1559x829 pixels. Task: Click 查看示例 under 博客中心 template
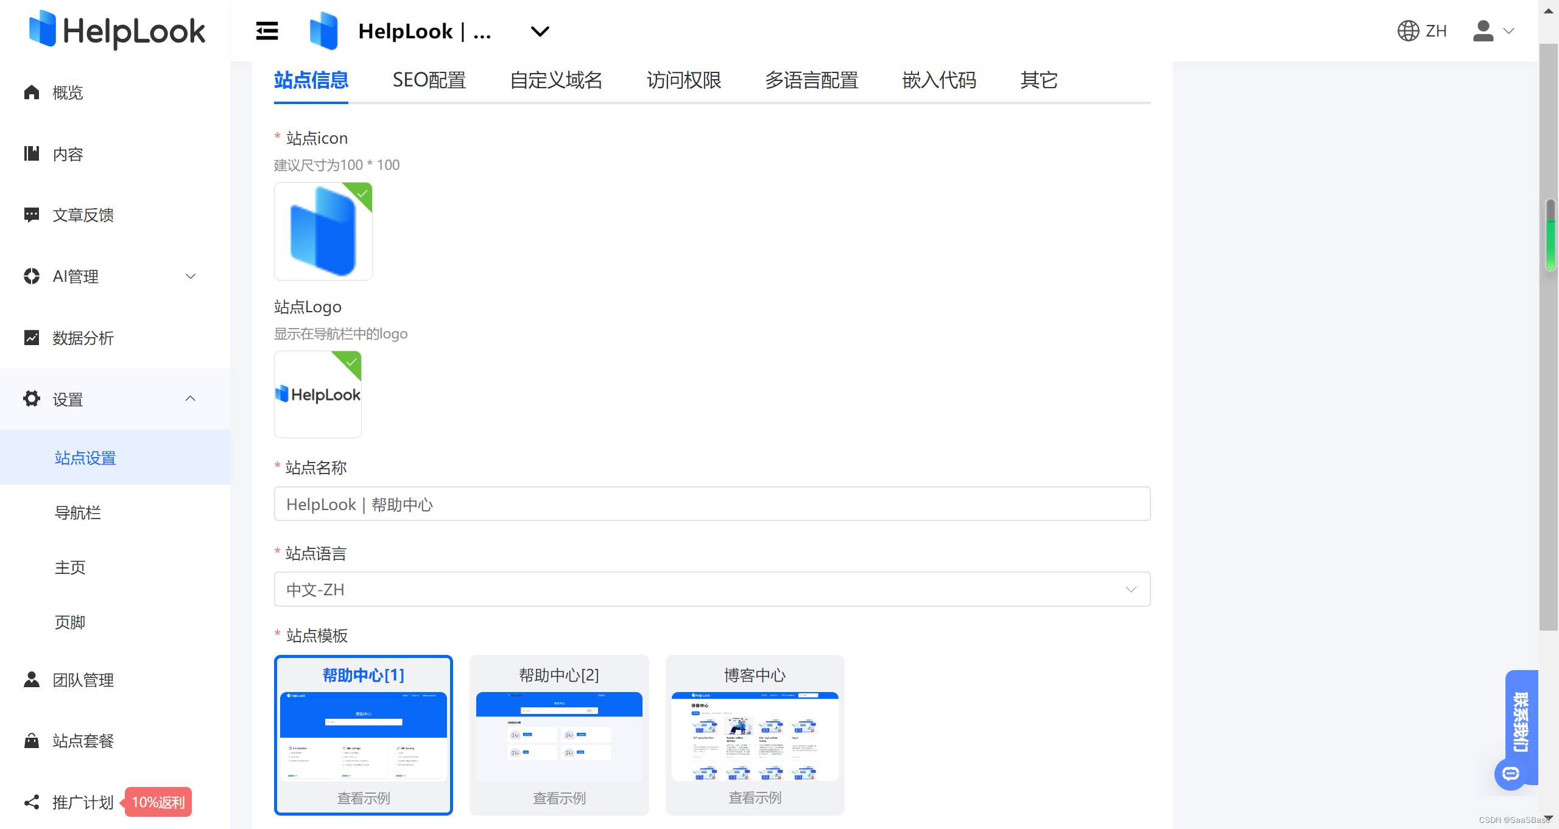tap(755, 798)
